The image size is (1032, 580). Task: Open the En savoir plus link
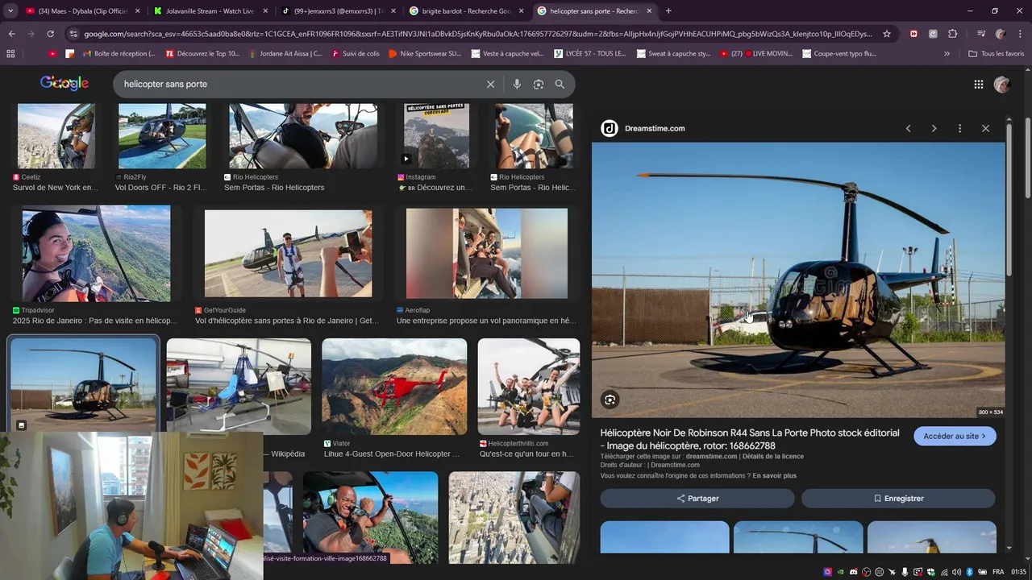click(x=774, y=476)
